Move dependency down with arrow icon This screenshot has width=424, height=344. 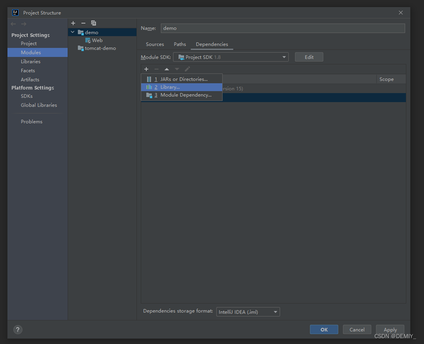click(x=177, y=69)
